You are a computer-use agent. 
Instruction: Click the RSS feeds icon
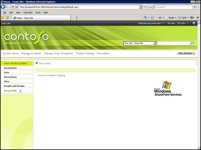click(152, 18)
